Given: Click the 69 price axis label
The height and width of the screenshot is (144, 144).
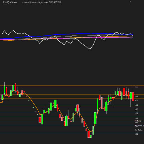Looking at the screenshot, I should click(x=137, y=87).
